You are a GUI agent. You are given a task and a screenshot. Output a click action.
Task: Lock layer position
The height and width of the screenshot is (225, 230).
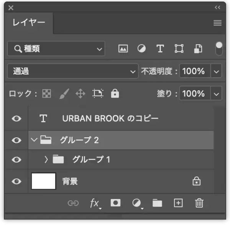tap(80, 94)
